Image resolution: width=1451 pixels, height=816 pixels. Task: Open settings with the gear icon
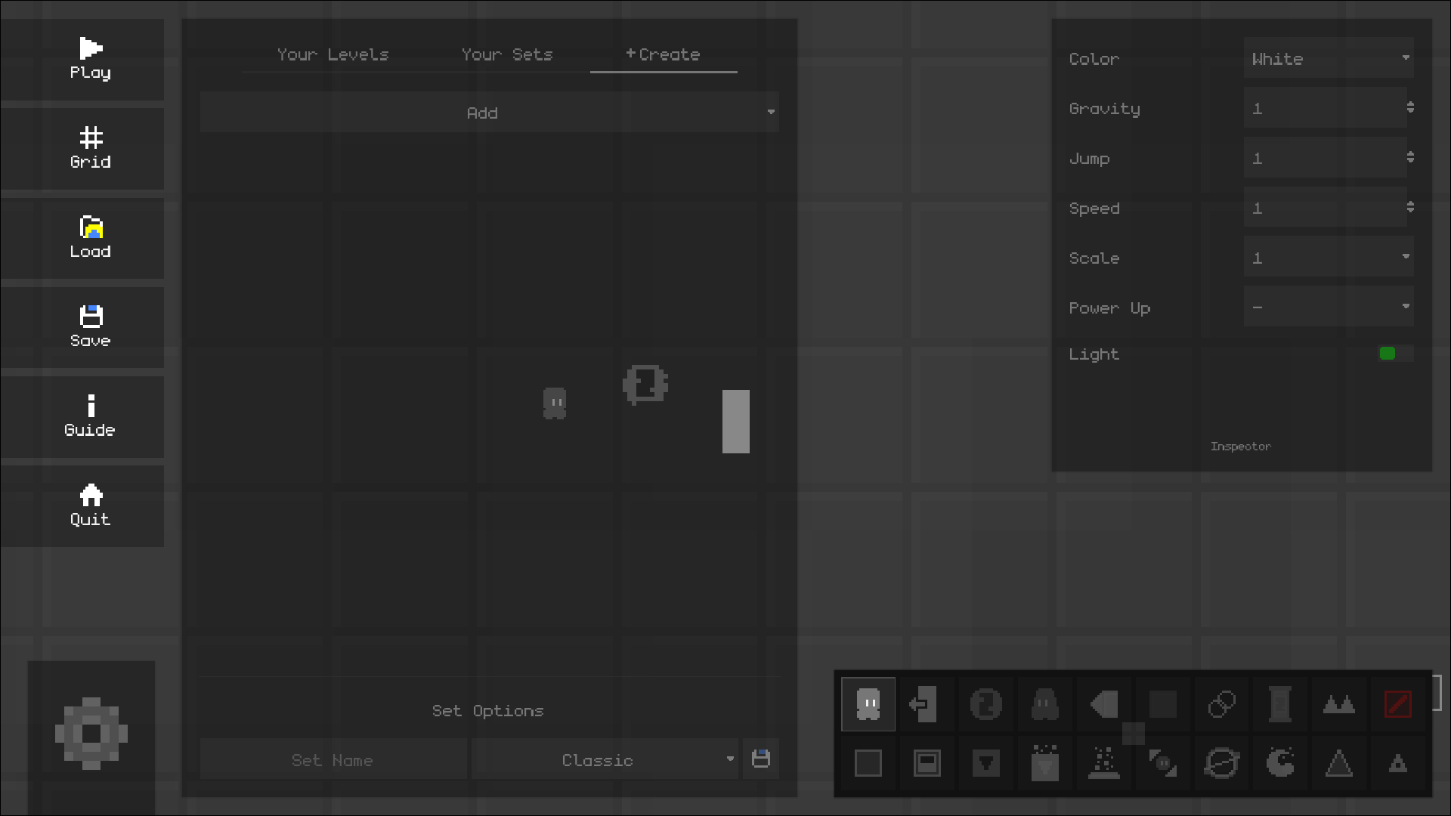91,734
